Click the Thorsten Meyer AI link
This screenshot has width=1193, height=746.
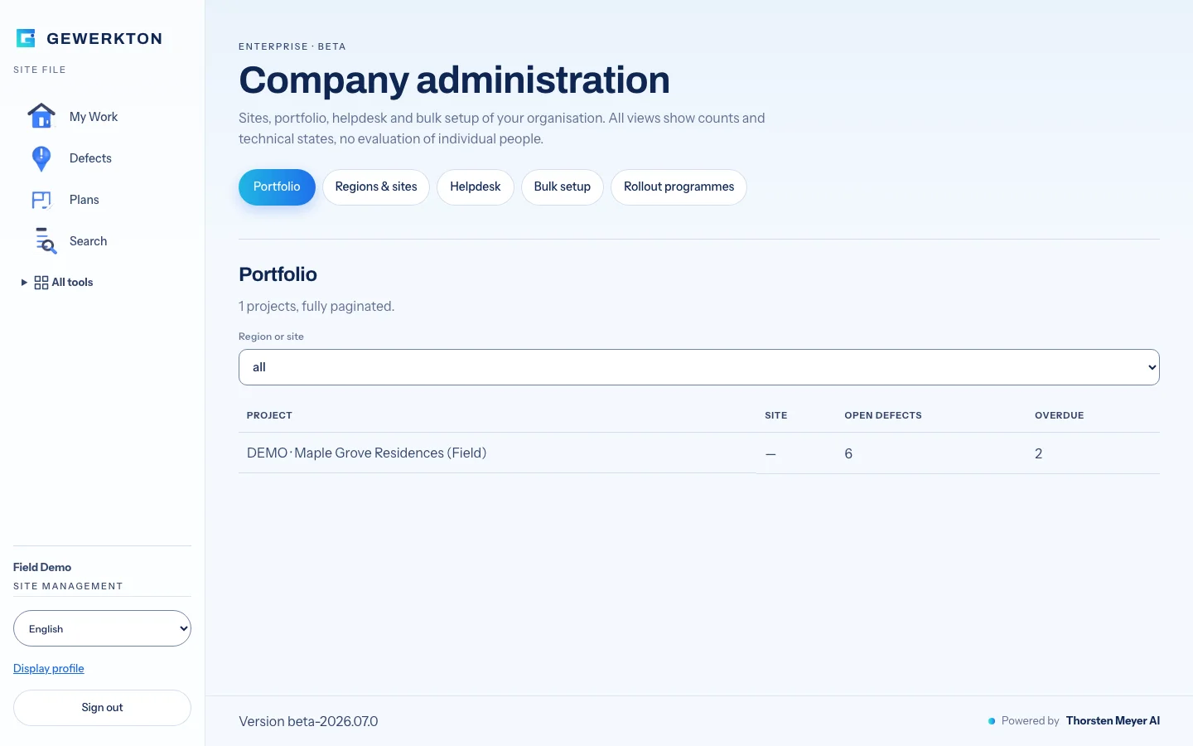tap(1113, 720)
